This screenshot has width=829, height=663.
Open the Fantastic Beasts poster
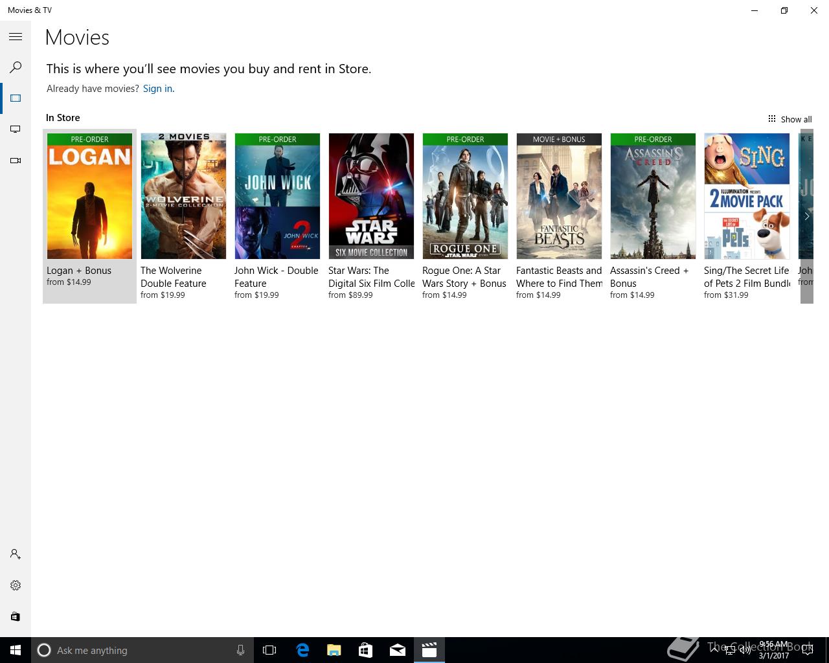(x=559, y=196)
